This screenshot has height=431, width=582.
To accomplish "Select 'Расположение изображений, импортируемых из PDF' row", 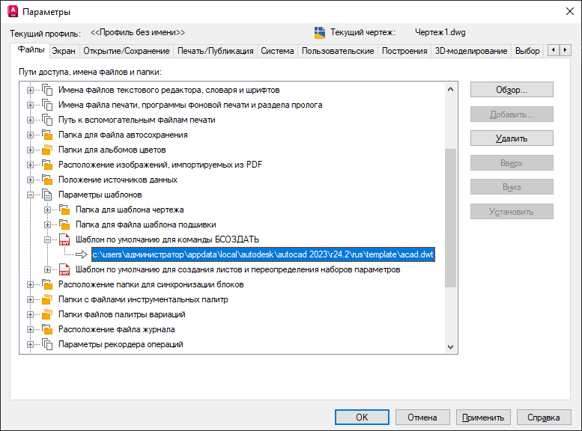I will (x=160, y=165).
